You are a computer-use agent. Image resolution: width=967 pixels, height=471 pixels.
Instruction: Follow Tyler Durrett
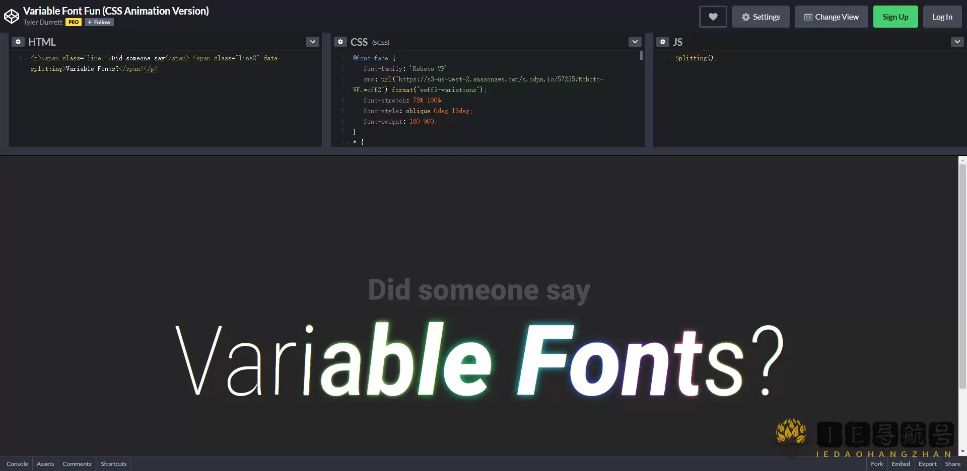(x=99, y=22)
